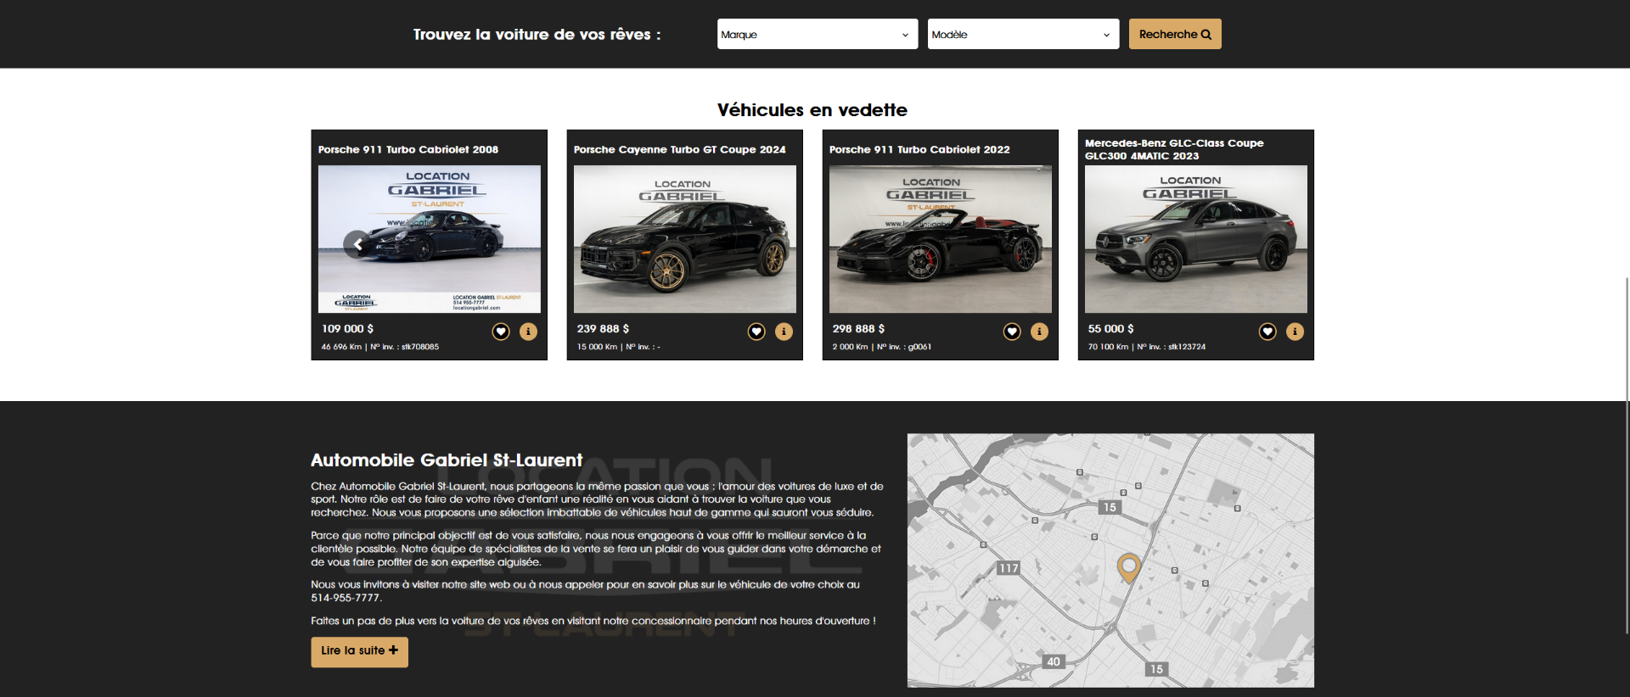
Task: Click the gold location pin on map
Action: click(1128, 566)
